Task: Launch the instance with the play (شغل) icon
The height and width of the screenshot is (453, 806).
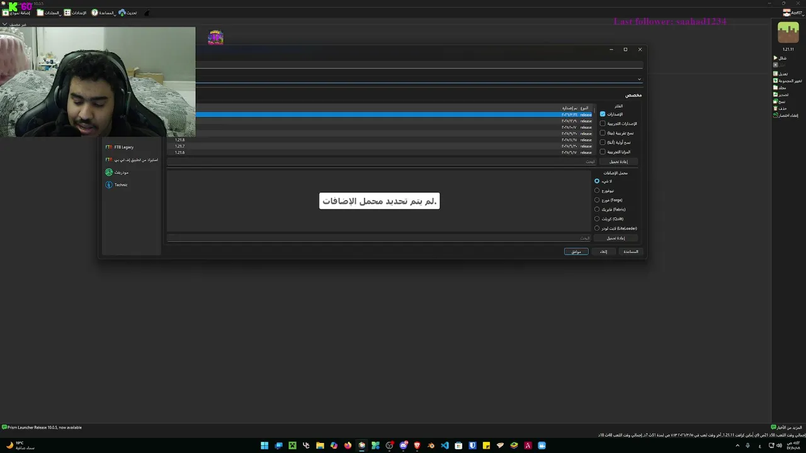Action: click(776, 58)
